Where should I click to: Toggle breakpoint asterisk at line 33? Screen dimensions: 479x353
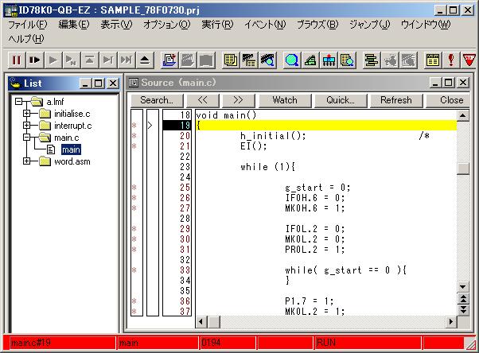[x=134, y=270]
